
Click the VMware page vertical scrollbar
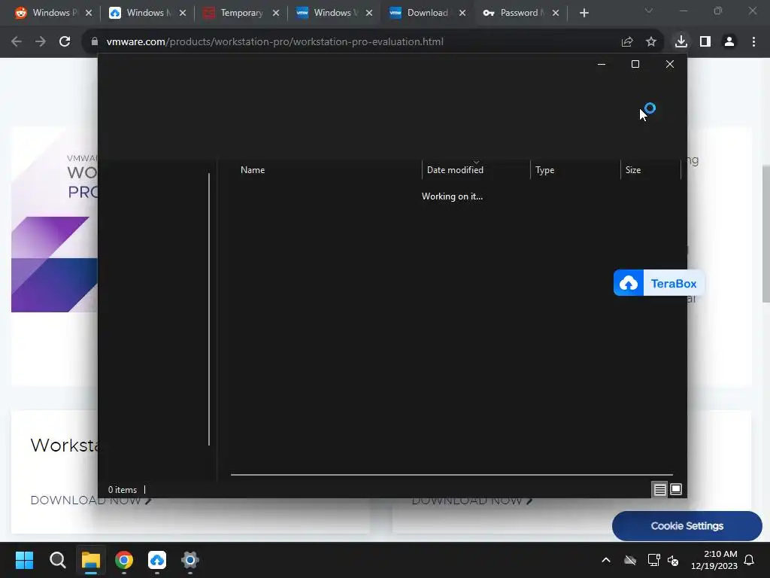[765, 234]
